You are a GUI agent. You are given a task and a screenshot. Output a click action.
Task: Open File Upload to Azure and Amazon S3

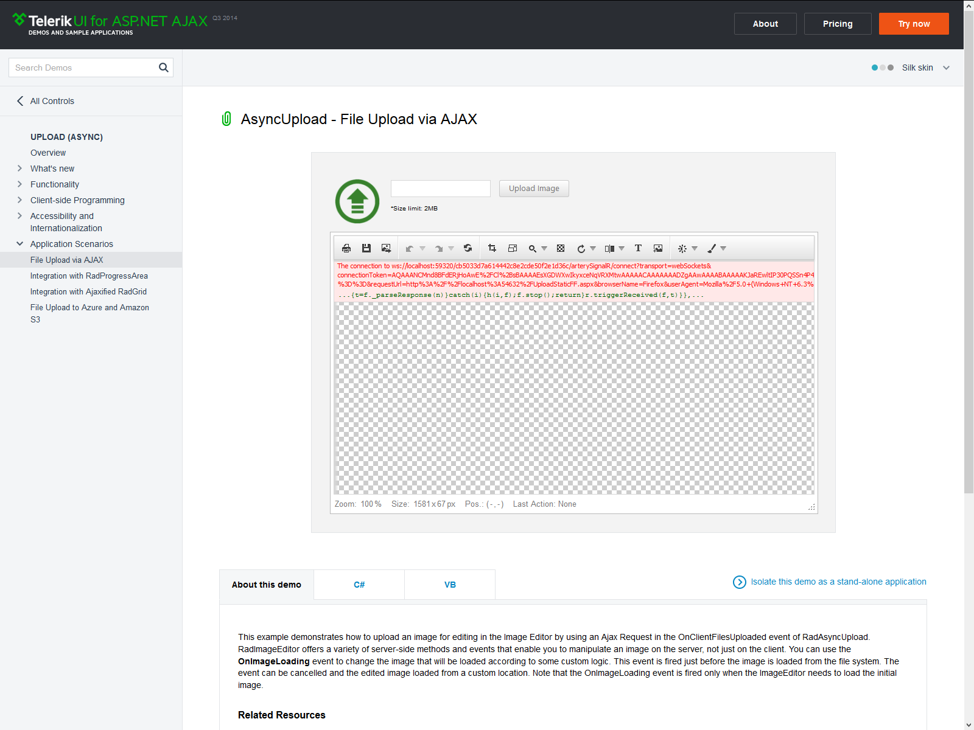coord(89,313)
